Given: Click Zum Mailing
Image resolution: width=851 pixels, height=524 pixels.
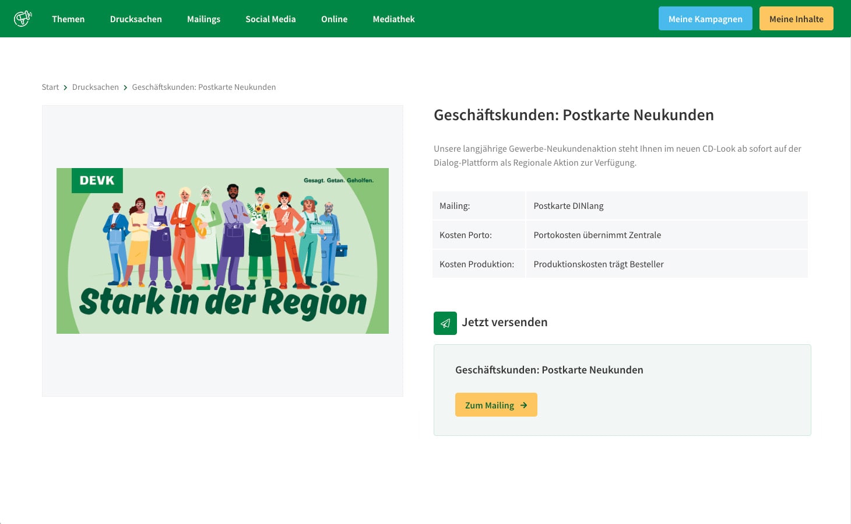Looking at the screenshot, I should (496, 404).
